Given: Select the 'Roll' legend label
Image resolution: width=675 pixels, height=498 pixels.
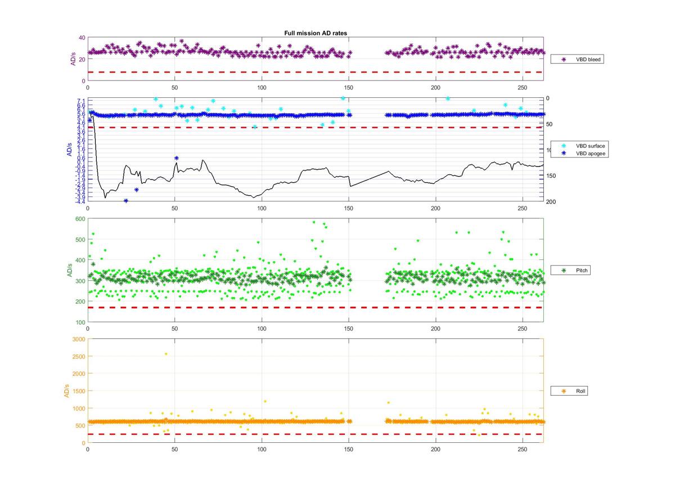Looking at the screenshot, I should tap(581, 391).
